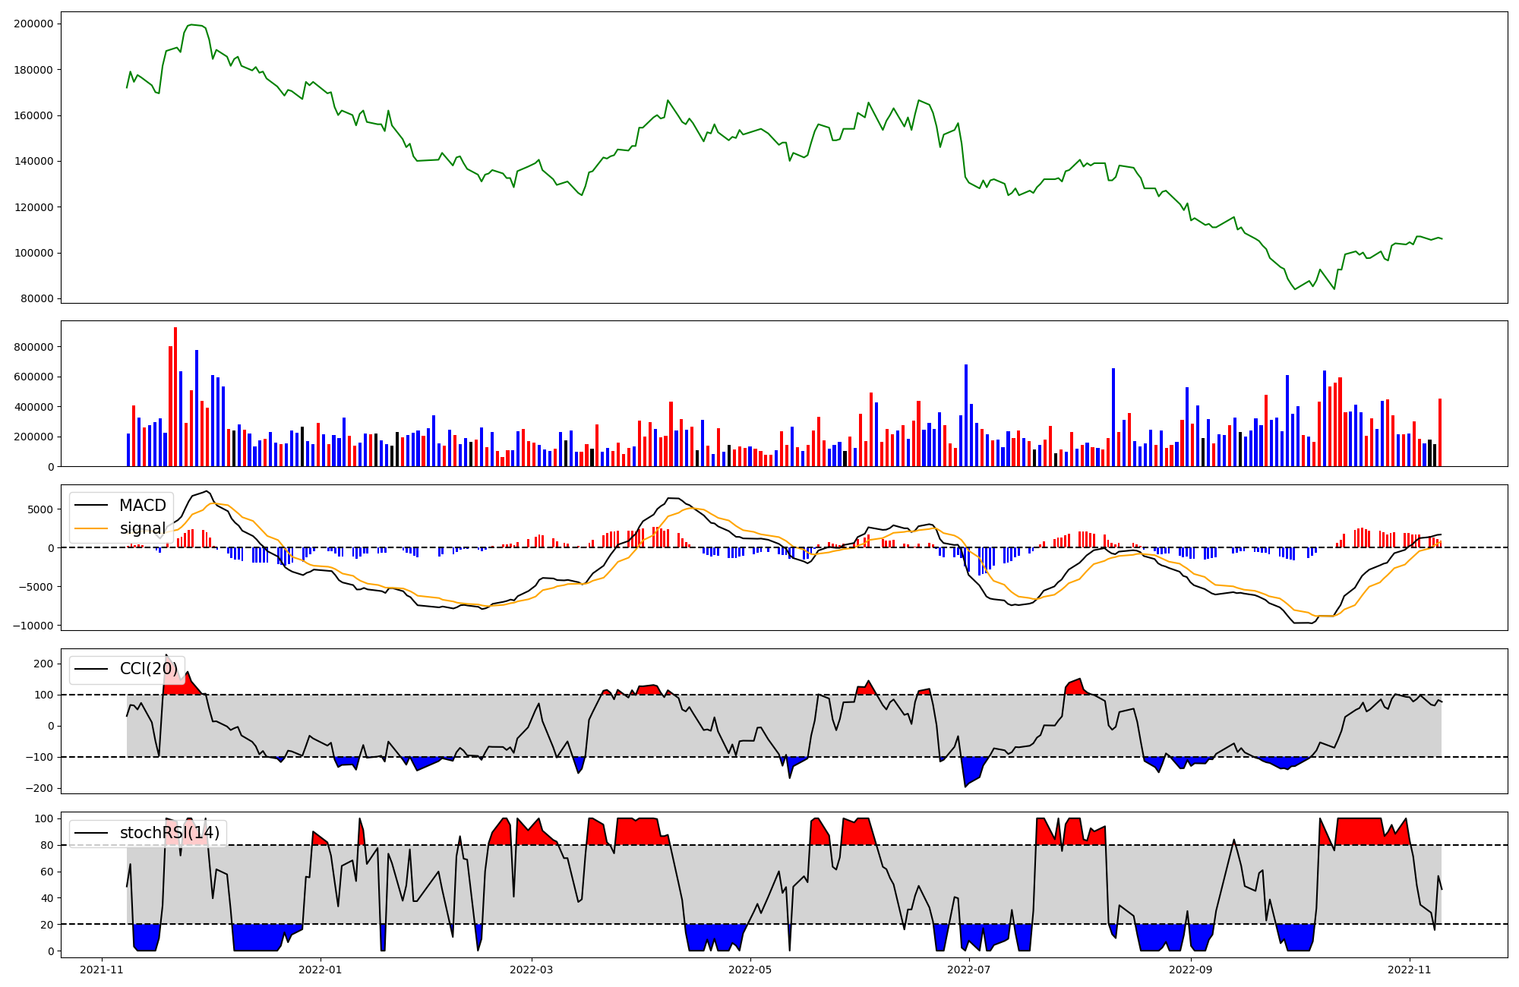Click the MACD legend label

click(142, 506)
